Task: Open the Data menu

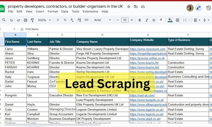Action: [x=65, y=11]
